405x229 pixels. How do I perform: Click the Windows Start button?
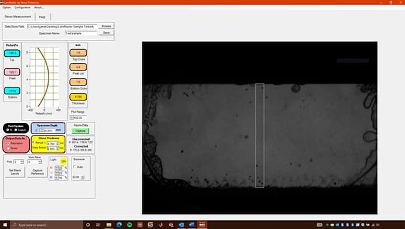pyautogui.click(x=5, y=225)
